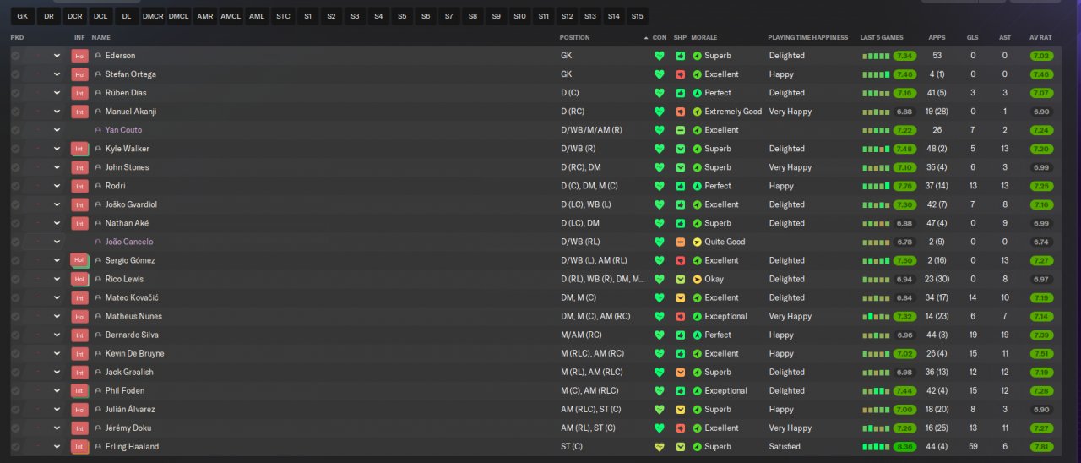Select the GK position slot button
The image size is (1081, 463).
click(x=22, y=16)
